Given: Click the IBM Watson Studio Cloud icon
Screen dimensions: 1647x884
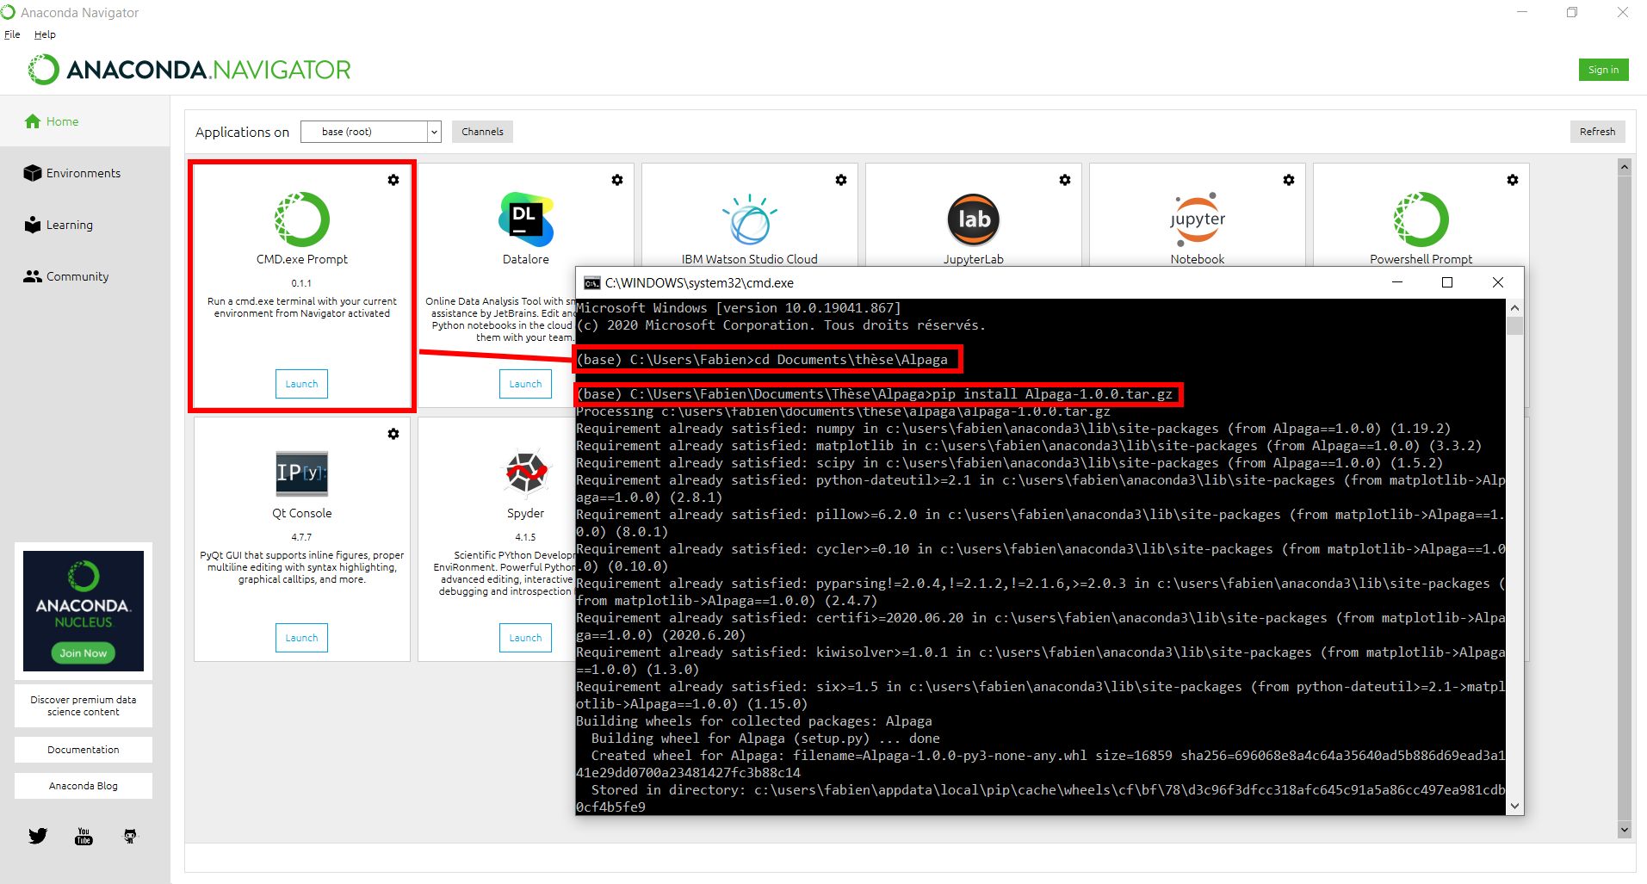Looking at the screenshot, I should (x=750, y=219).
